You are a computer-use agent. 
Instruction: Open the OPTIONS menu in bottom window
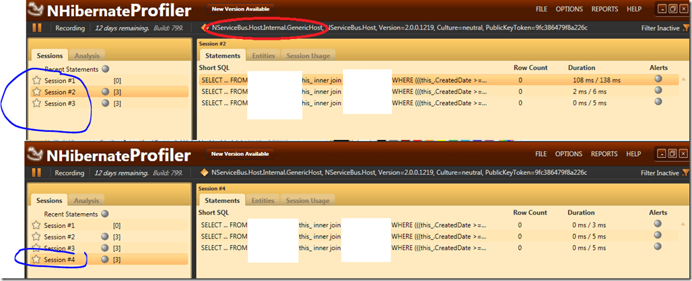(569, 154)
